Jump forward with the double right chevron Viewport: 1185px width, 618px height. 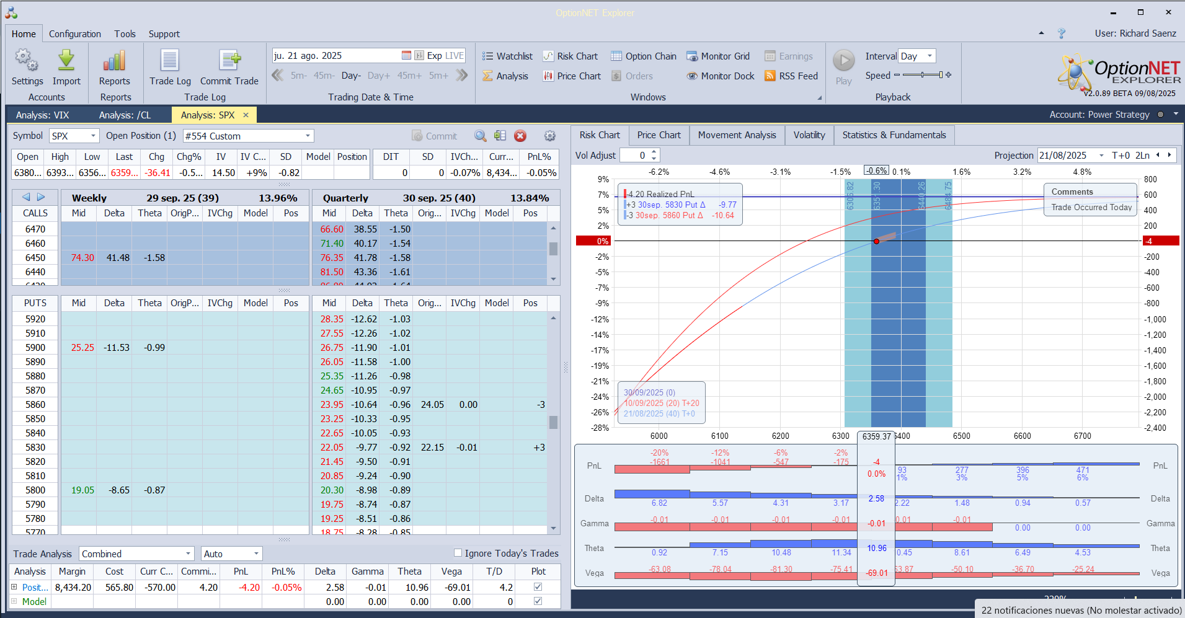[x=461, y=75]
